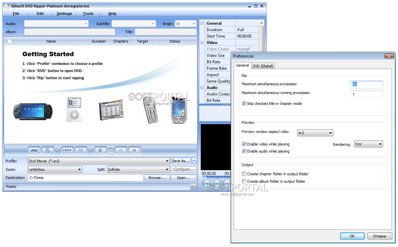Open the preview aspect ratio 4:3 dropdown
Viewport: 398px width, 247px height.
tap(315, 133)
